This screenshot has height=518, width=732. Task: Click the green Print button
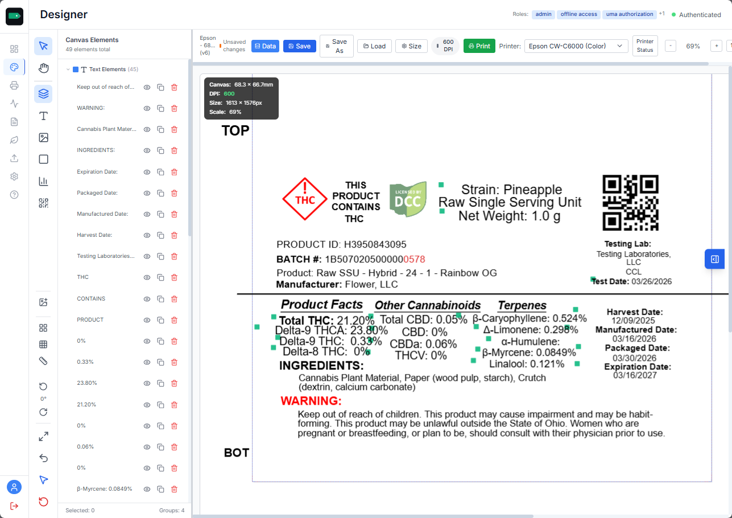[479, 46]
